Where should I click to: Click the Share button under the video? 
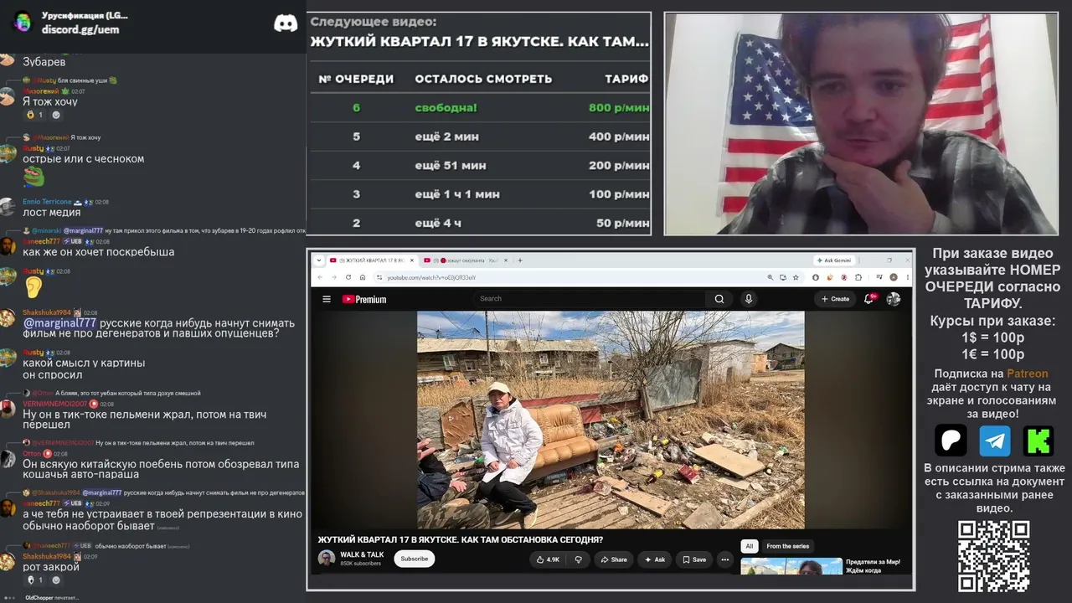click(x=614, y=559)
